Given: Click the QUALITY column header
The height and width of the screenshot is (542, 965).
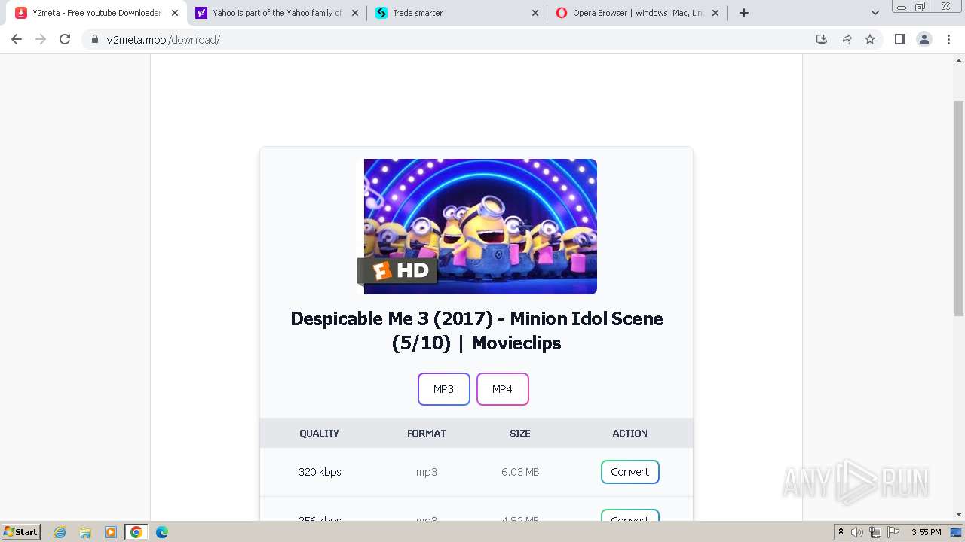Looking at the screenshot, I should click(x=319, y=434).
